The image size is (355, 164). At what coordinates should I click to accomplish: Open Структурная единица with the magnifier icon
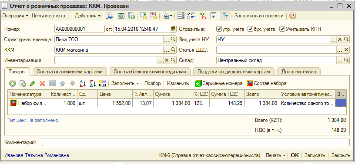coord(173,39)
